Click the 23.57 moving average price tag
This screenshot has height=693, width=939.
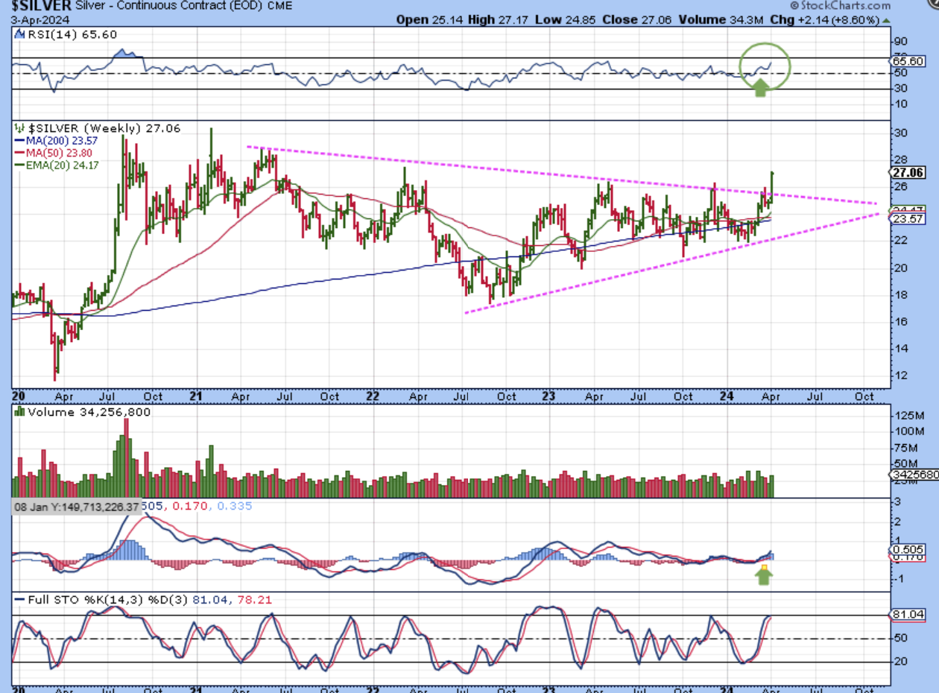[907, 219]
